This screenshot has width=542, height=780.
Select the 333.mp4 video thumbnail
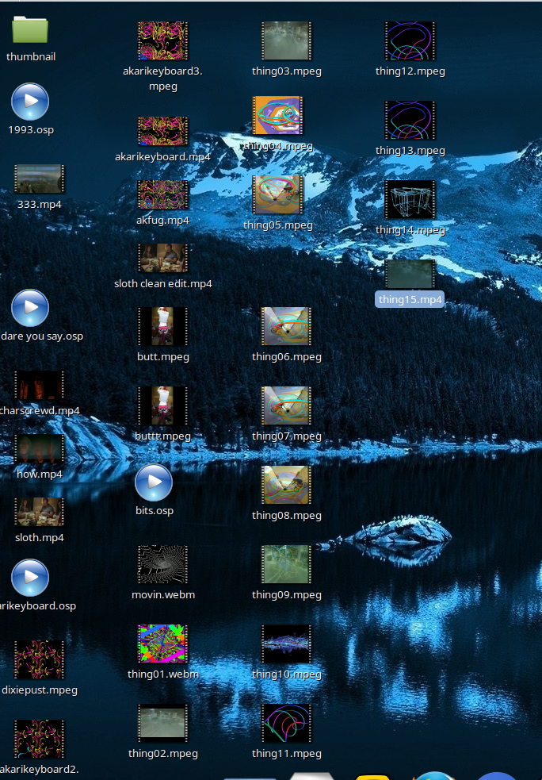click(40, 179)
